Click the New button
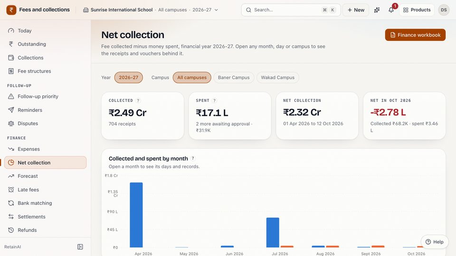 (356, 10)
